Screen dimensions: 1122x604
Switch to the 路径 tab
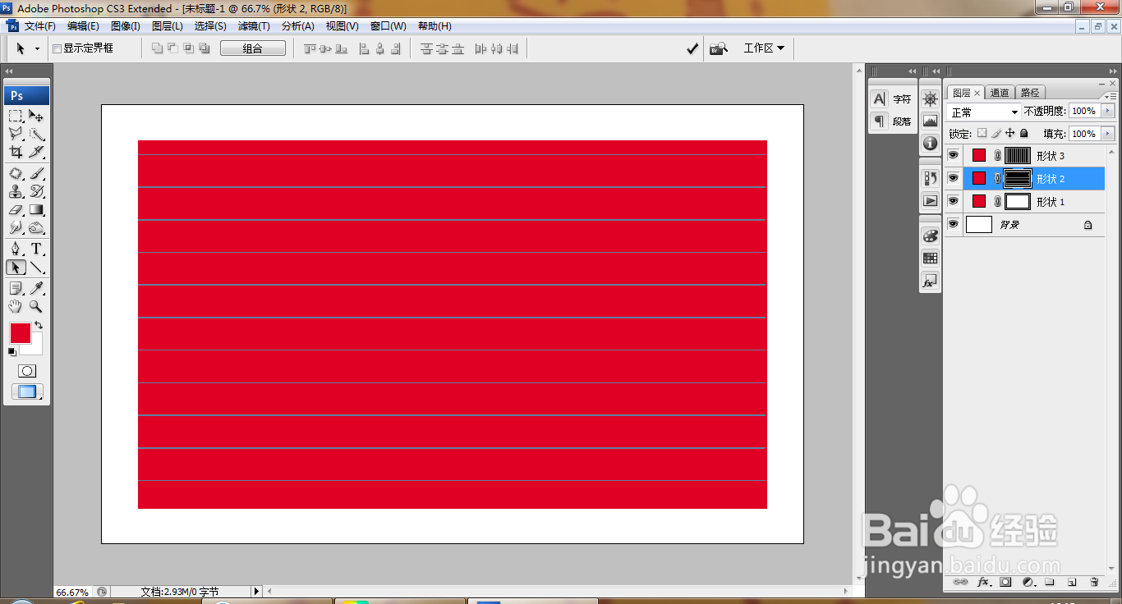coord(1030,93)
